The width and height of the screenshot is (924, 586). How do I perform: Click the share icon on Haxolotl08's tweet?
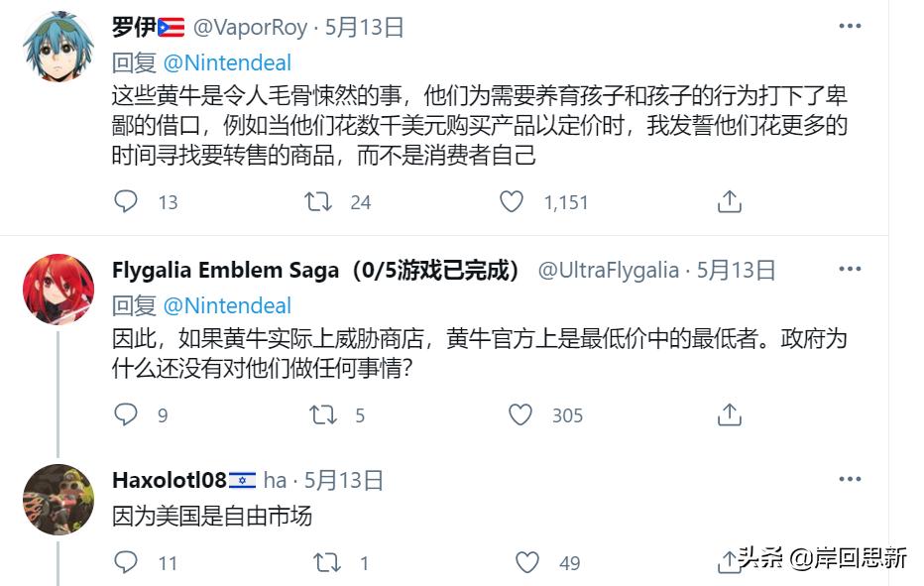click(x=729, y=561)
